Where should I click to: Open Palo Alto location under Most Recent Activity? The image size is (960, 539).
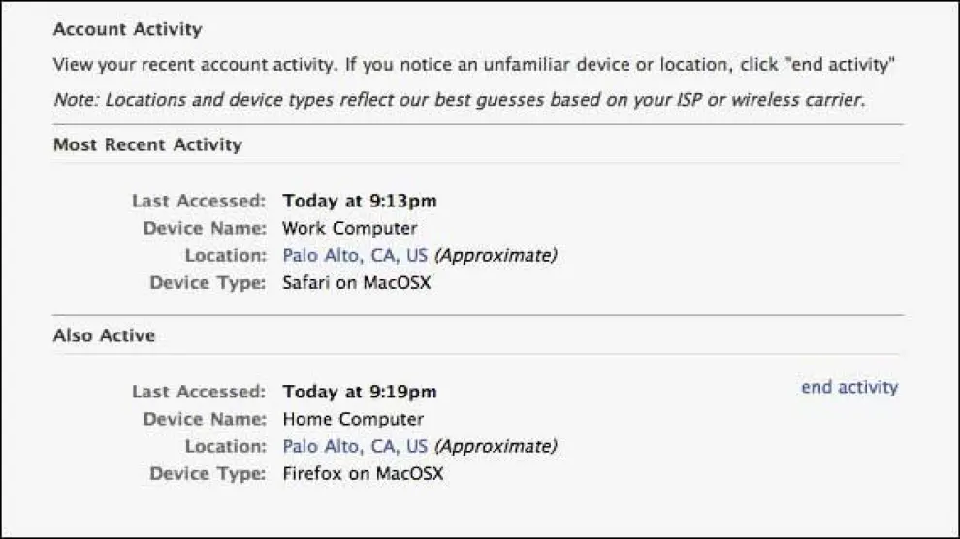[355, 256]
